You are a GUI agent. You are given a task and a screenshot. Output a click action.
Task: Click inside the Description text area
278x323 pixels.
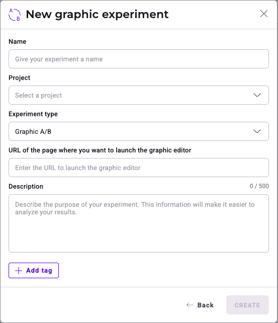click(139, 223)
